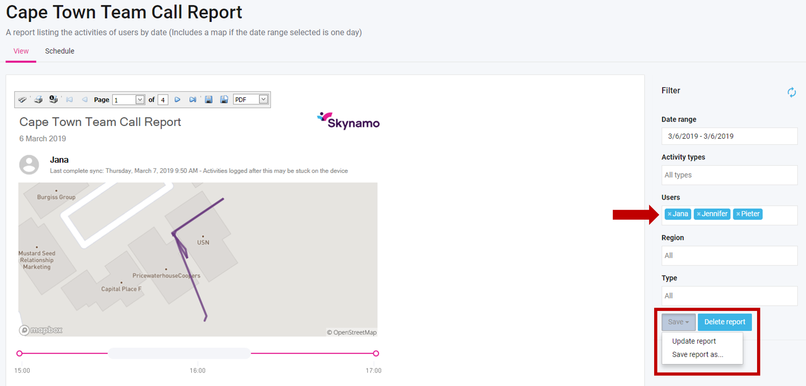The width and height of the screenshot is (806, 386).
Task: Click the Date range input field
Action: click(x=729, y=136)
